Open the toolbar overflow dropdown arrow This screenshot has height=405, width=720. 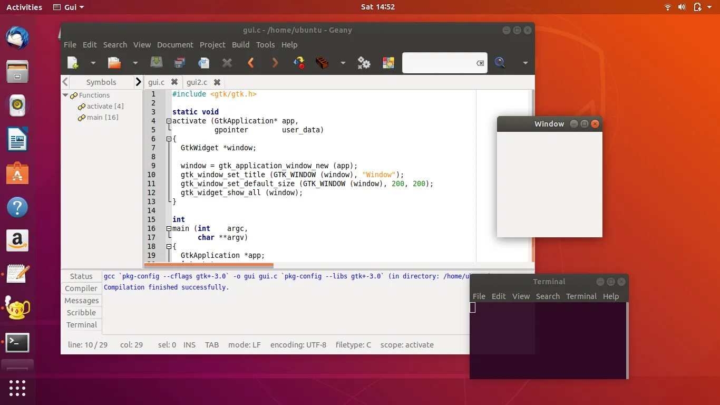tap(525, 63)
